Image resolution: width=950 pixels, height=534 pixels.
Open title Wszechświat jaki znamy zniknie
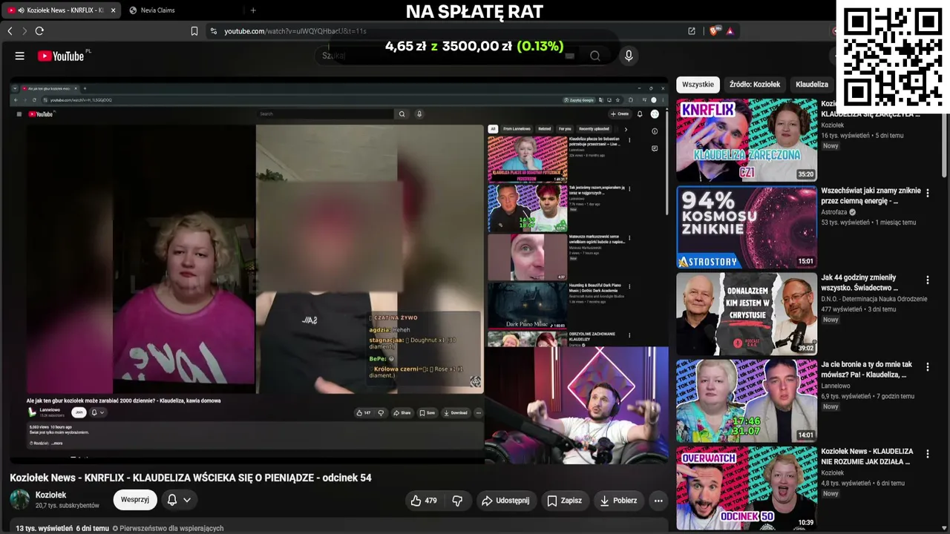[x=871, y=196]
